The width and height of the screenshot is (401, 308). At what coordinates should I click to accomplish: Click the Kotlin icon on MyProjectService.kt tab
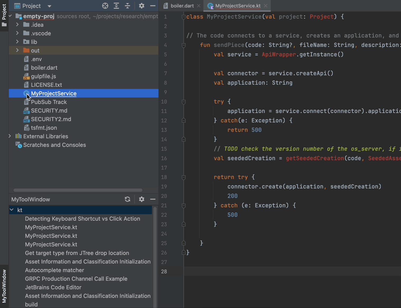[210, 6]
